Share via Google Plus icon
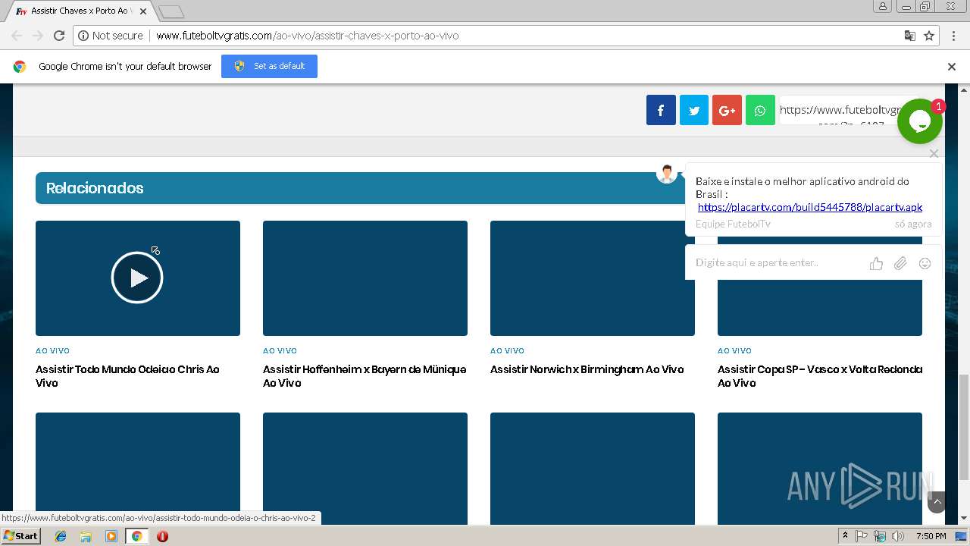Screen dimensions: 970x546 pyautogui.click(x=727, y=110)
